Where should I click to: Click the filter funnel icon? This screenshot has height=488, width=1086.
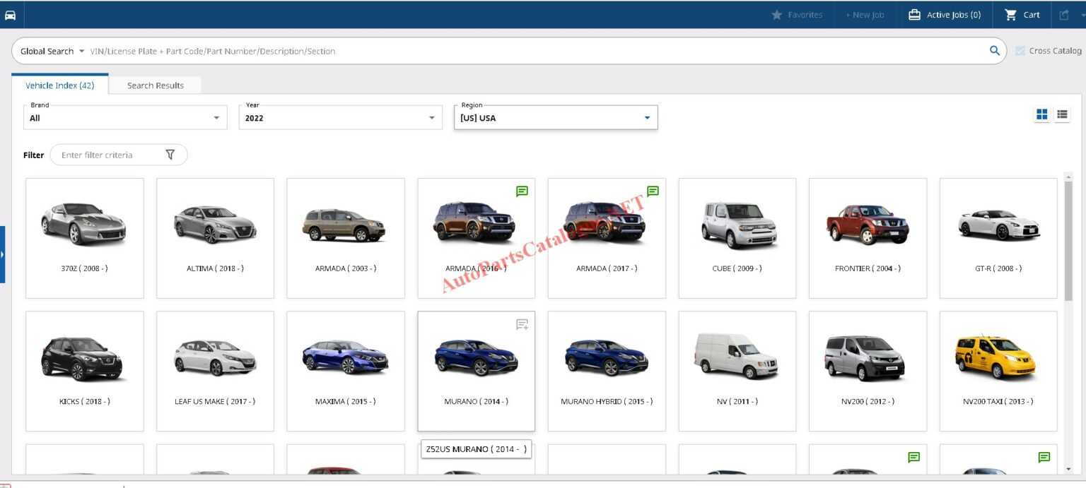170,155
